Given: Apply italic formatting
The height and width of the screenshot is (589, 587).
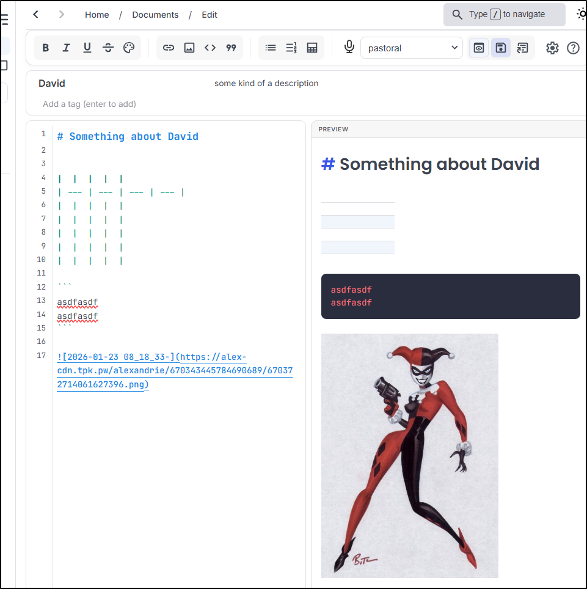Looking at the screenshot, I should pos(67,48).
